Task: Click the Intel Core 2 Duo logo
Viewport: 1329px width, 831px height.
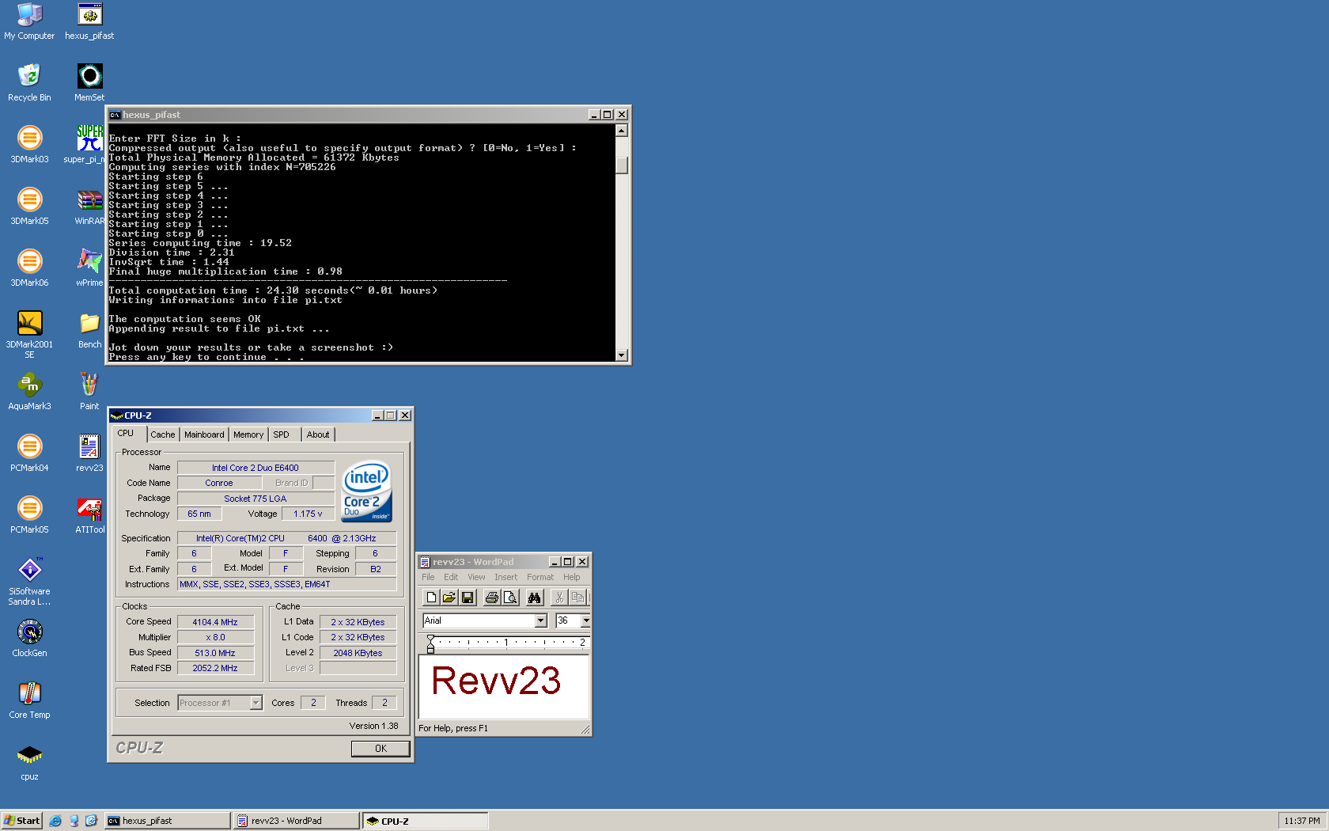Action: [x=367, y=491]
